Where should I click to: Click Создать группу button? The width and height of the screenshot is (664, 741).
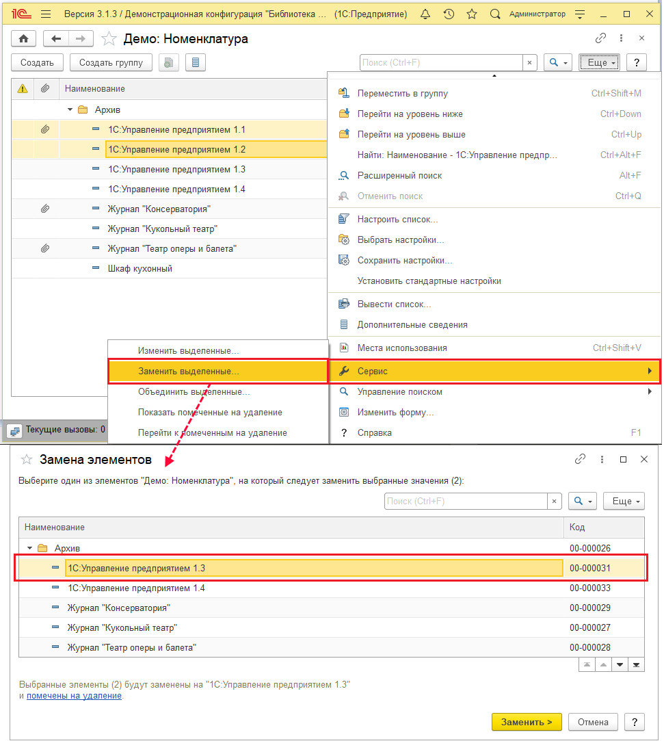click(111, 62)
